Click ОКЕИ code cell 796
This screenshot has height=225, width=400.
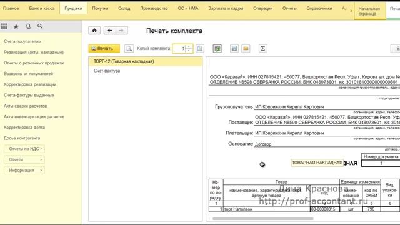tap(371, 209)
